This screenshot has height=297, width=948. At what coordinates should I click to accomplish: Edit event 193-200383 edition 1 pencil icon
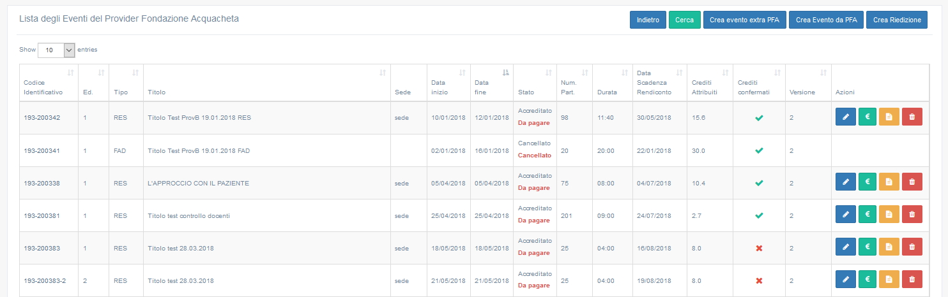pyautogui.click(x=846, y=247)
